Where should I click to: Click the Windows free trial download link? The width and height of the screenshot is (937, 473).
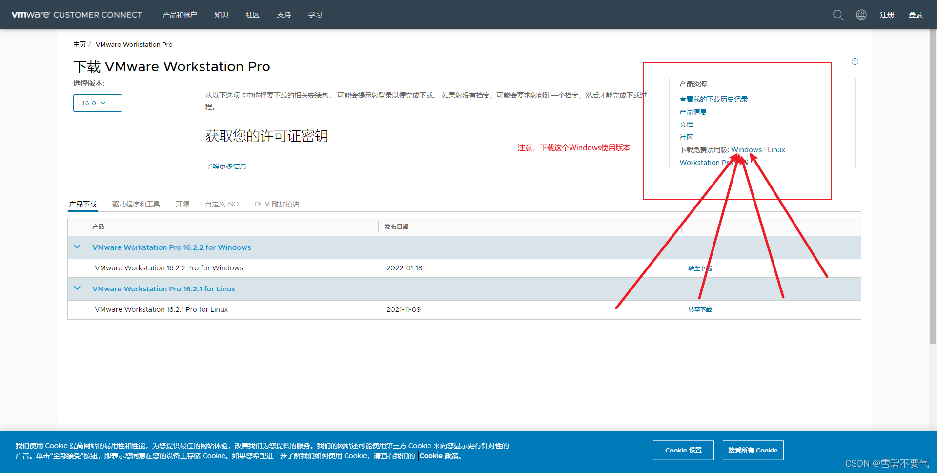(x=746, y=150)
